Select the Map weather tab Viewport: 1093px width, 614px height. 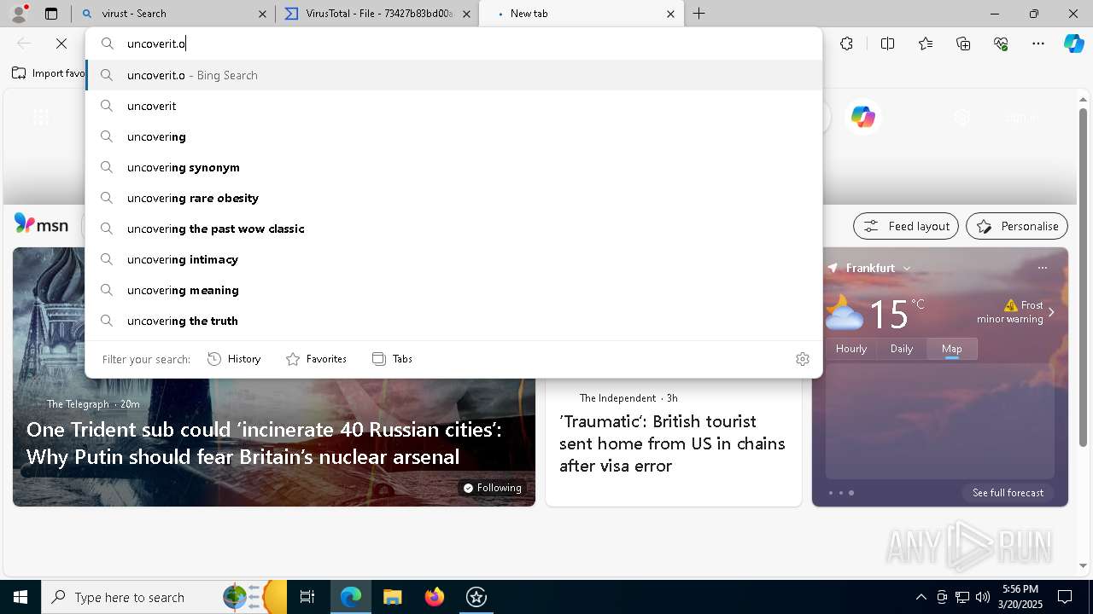point(951,349)
